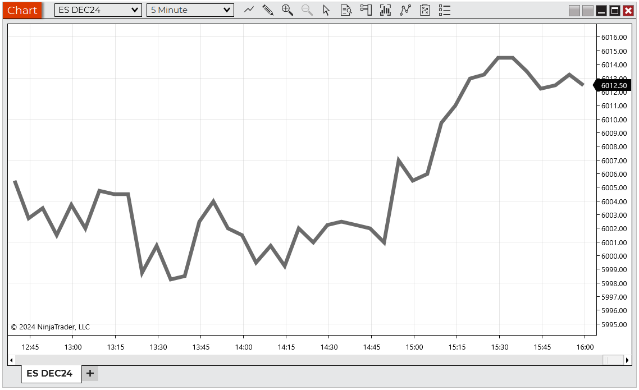Open the chart trader panel icon
The image size is (639, 390).
[x=366, y=10]
